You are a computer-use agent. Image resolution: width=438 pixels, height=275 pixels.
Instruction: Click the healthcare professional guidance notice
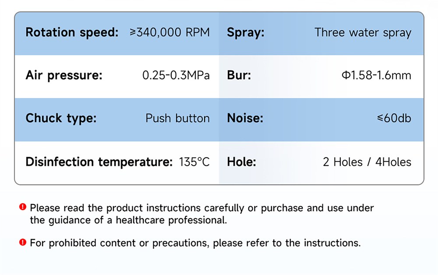201,214
